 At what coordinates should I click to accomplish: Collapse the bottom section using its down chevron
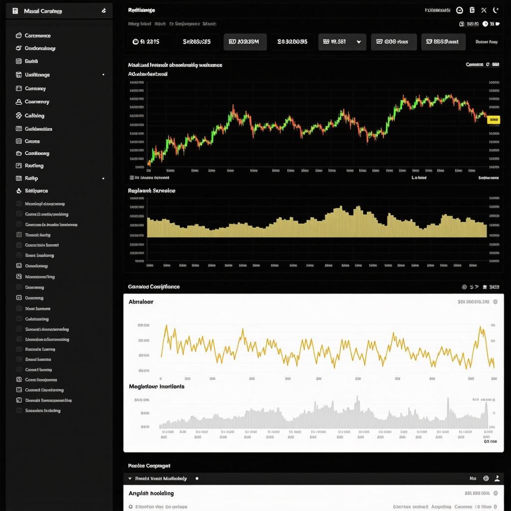[x=130, y=479]
